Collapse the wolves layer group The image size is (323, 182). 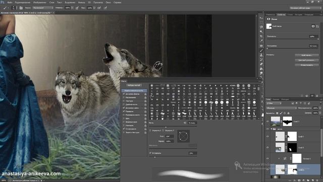(x=272, y=129)
